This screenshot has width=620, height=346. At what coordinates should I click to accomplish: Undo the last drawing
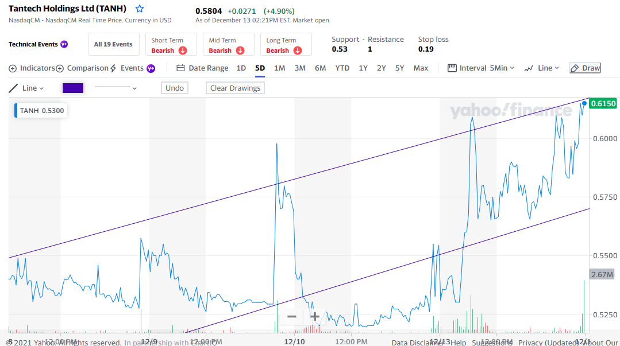(174, 88)
